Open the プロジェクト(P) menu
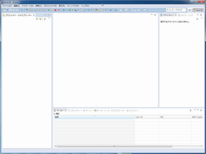206x154 pixels. click(50, 6)
